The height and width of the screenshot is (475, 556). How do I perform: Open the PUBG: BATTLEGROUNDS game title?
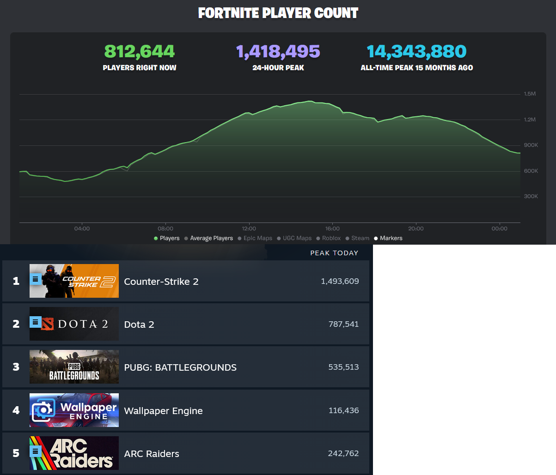coord(180,367)
